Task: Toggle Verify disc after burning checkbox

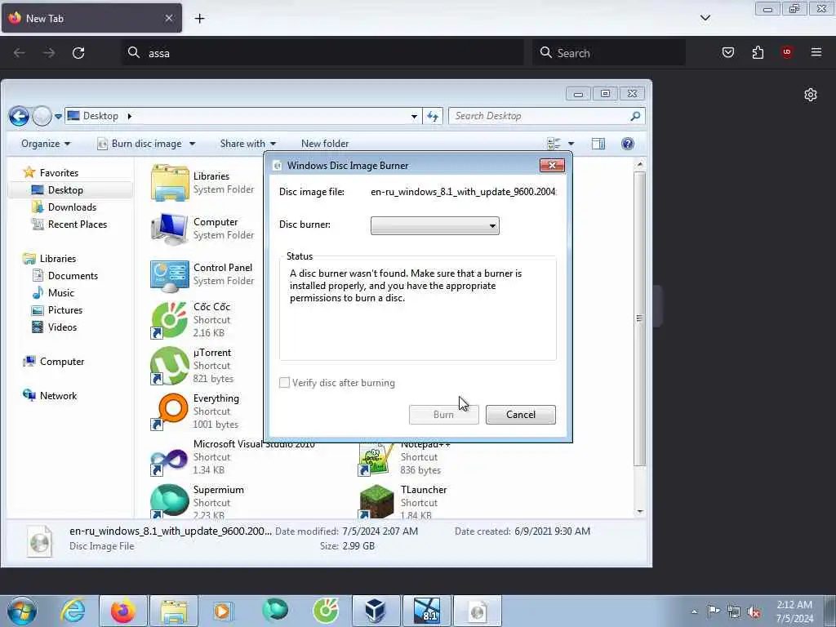Action: pos(285,383)
